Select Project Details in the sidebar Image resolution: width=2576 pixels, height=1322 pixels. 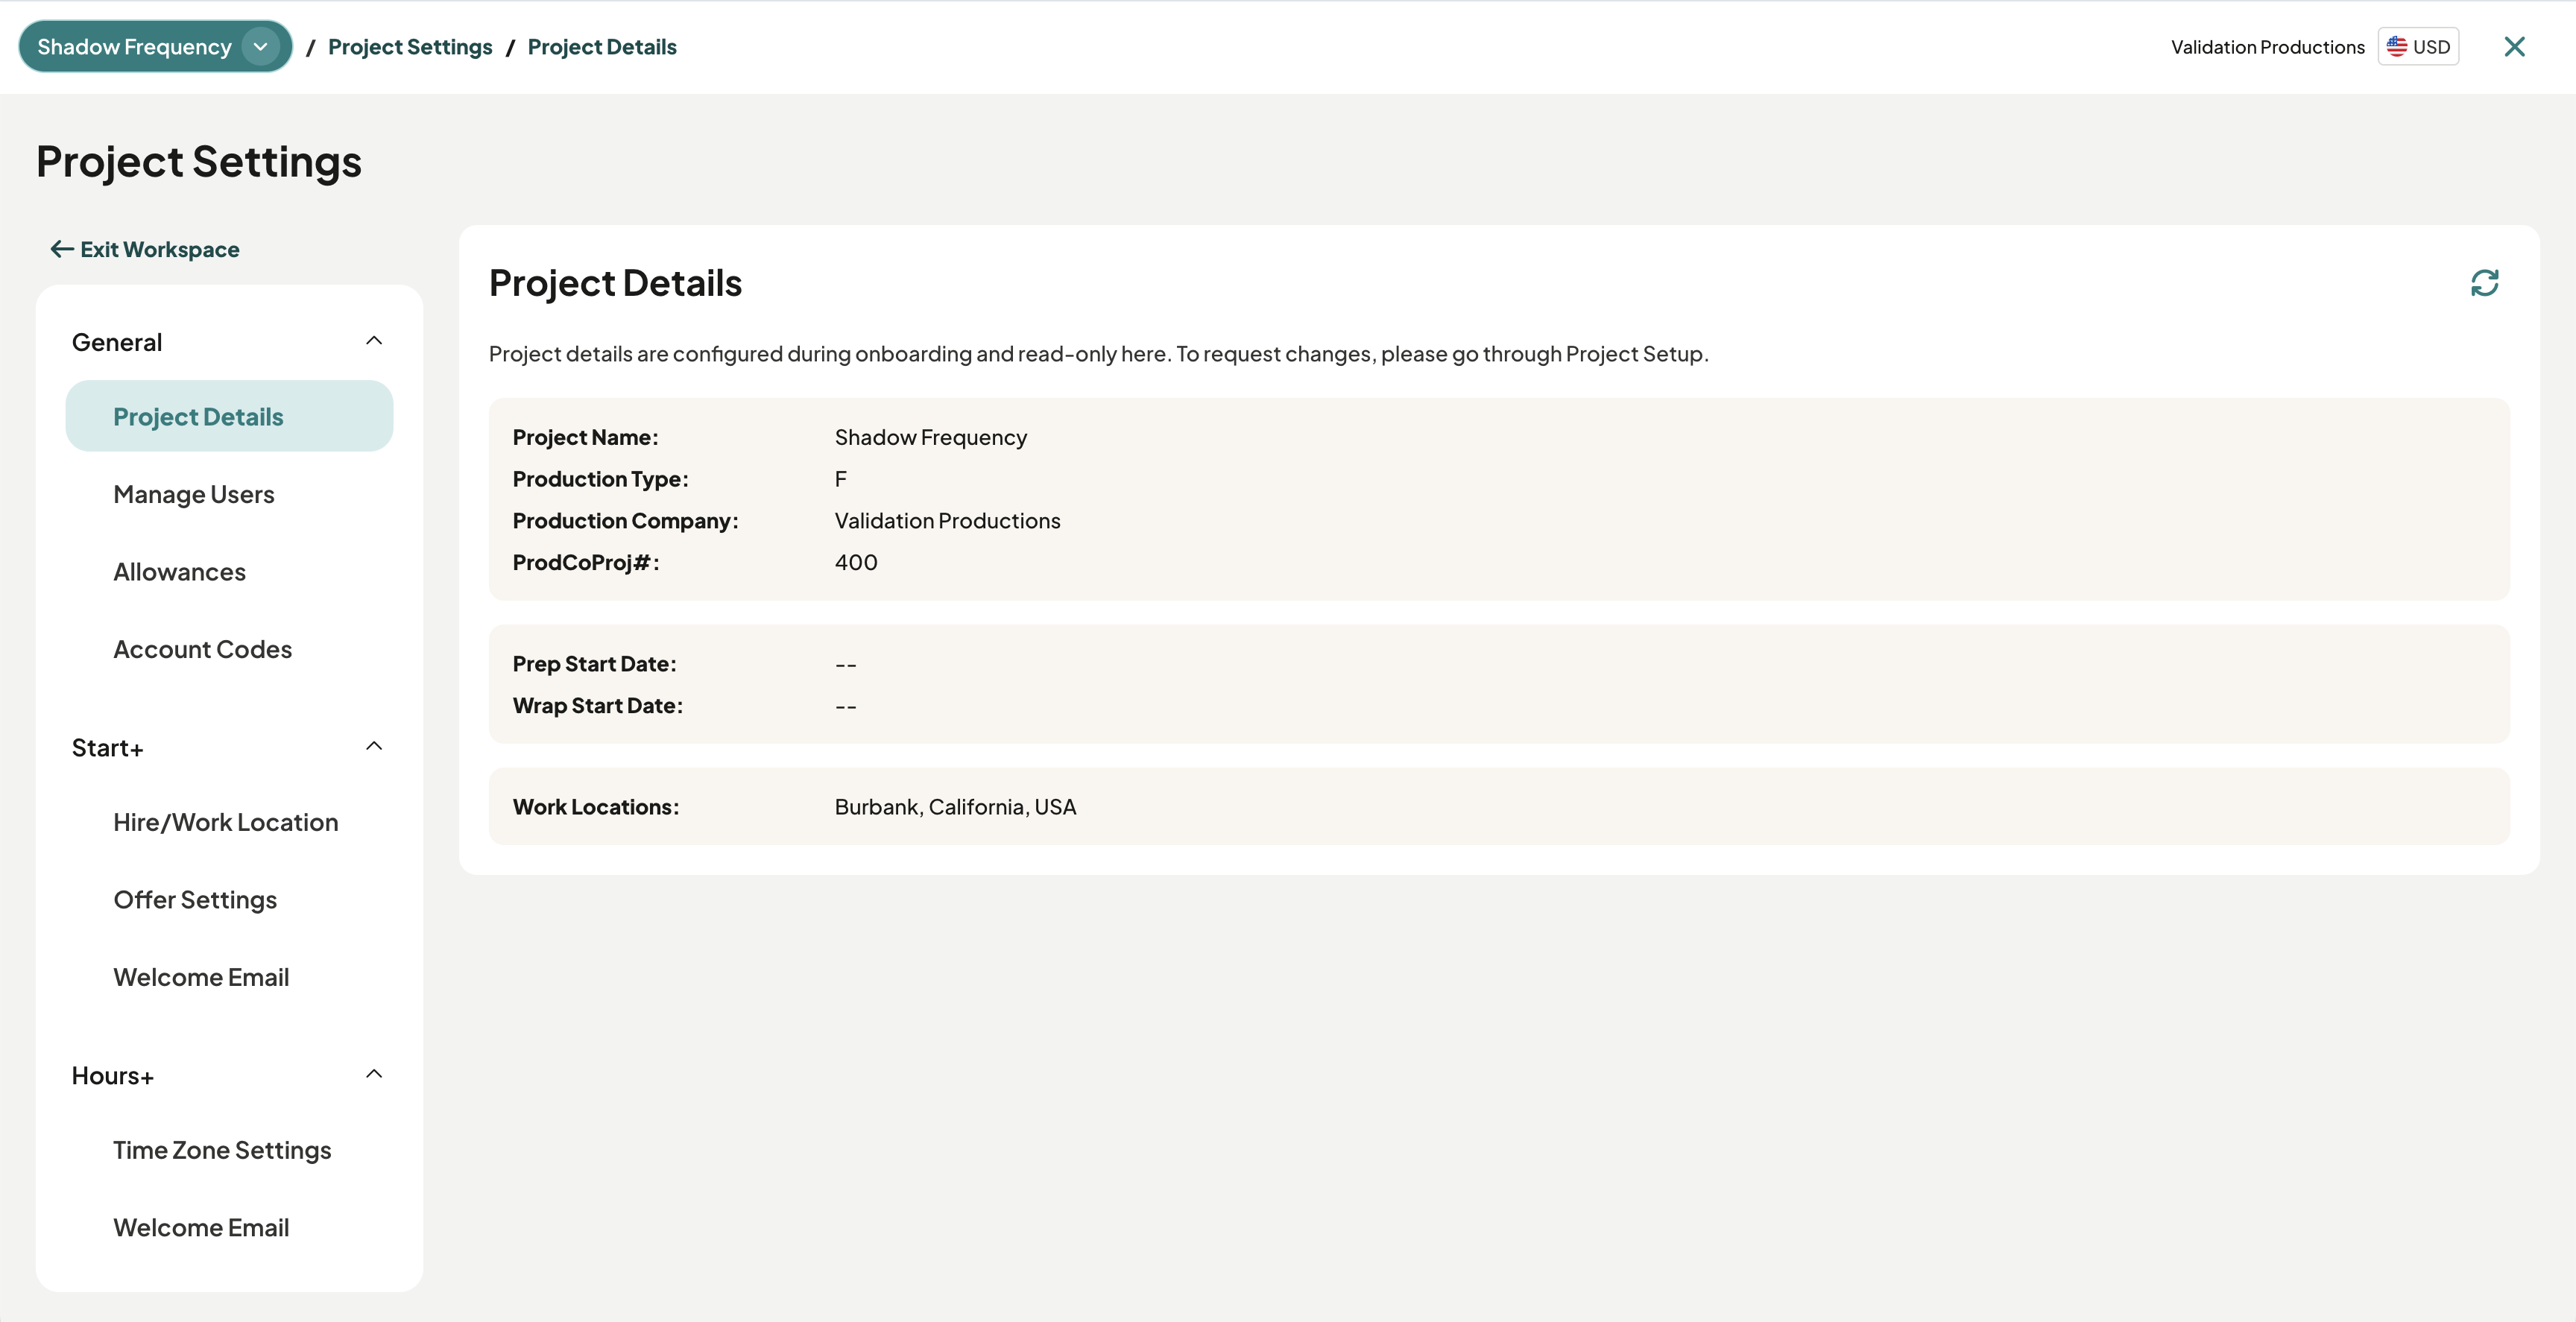tap(229, 416)
